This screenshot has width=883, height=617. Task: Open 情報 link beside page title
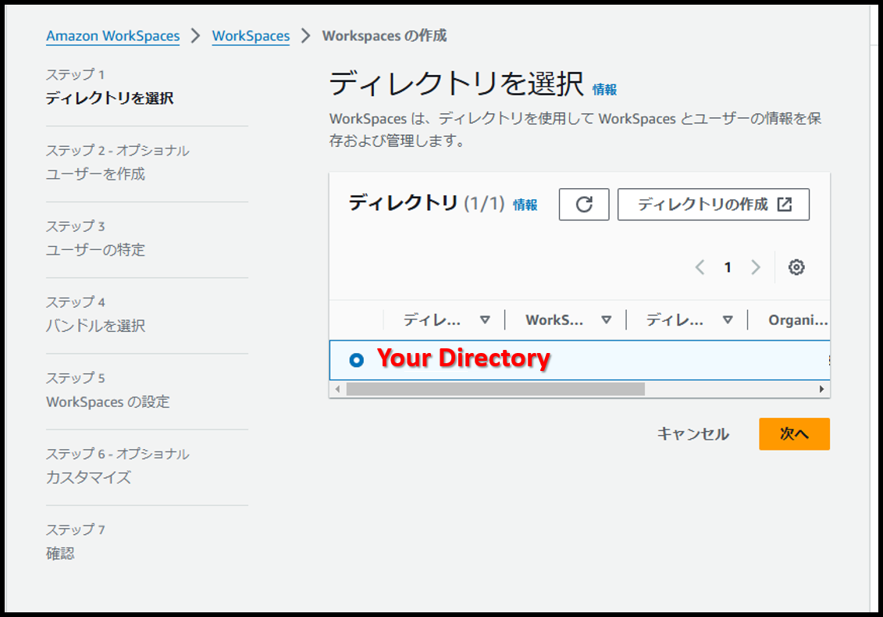(604, 90)
